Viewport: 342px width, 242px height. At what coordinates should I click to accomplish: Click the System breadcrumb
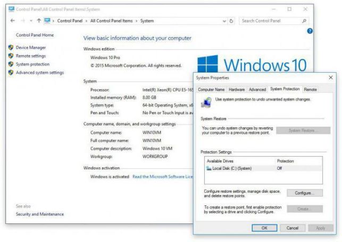(x=147, y=21)
